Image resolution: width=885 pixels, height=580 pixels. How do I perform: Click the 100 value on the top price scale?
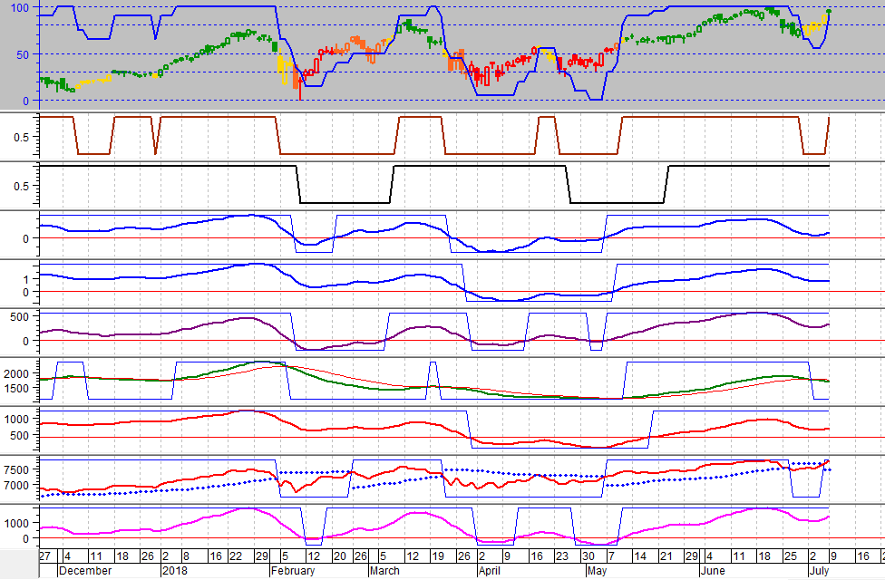coord(20,8)
